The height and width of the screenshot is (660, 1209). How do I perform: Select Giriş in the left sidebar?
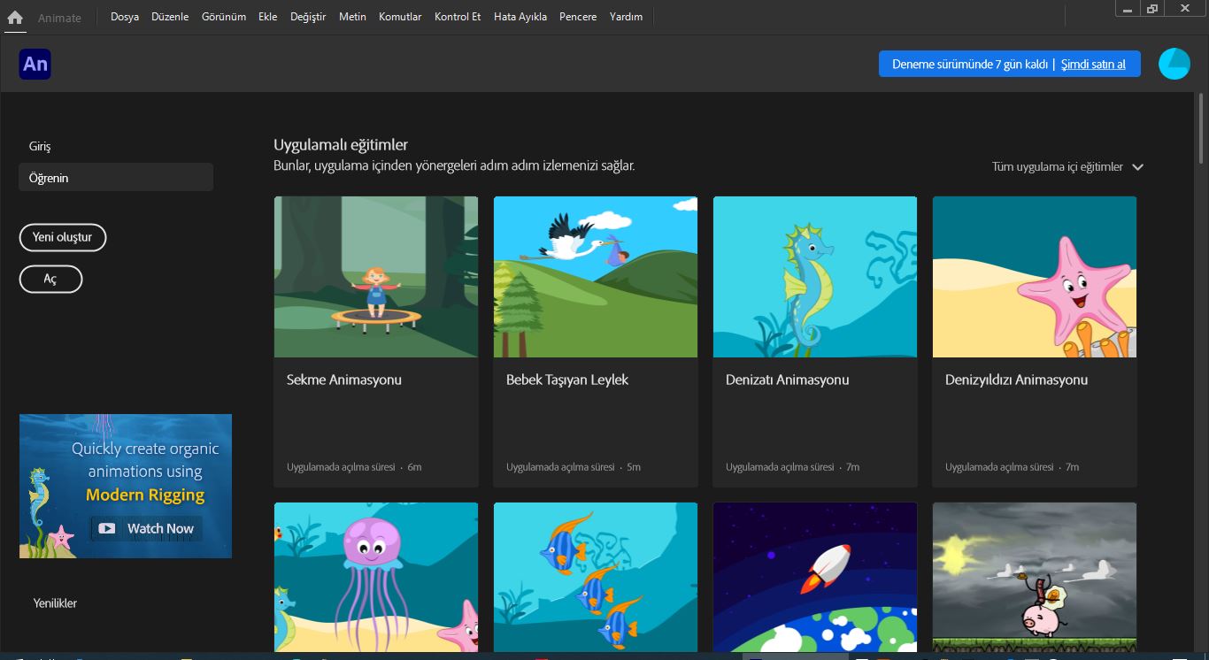coord(116,147)
